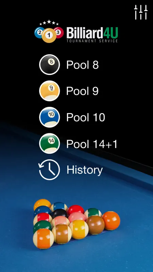Tap the three-ball logo graphic
153x272 pixels.
tap(49, 32)
